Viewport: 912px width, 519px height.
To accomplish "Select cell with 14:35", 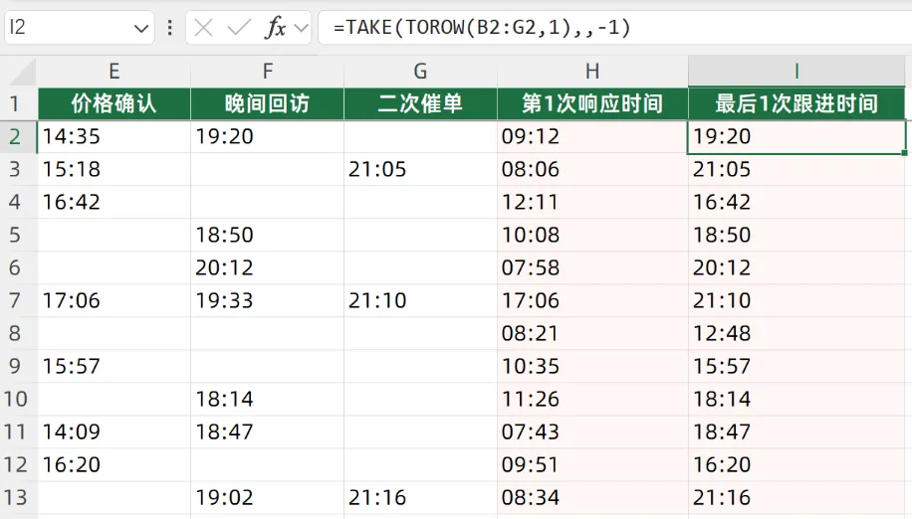I will coord(114,137).
